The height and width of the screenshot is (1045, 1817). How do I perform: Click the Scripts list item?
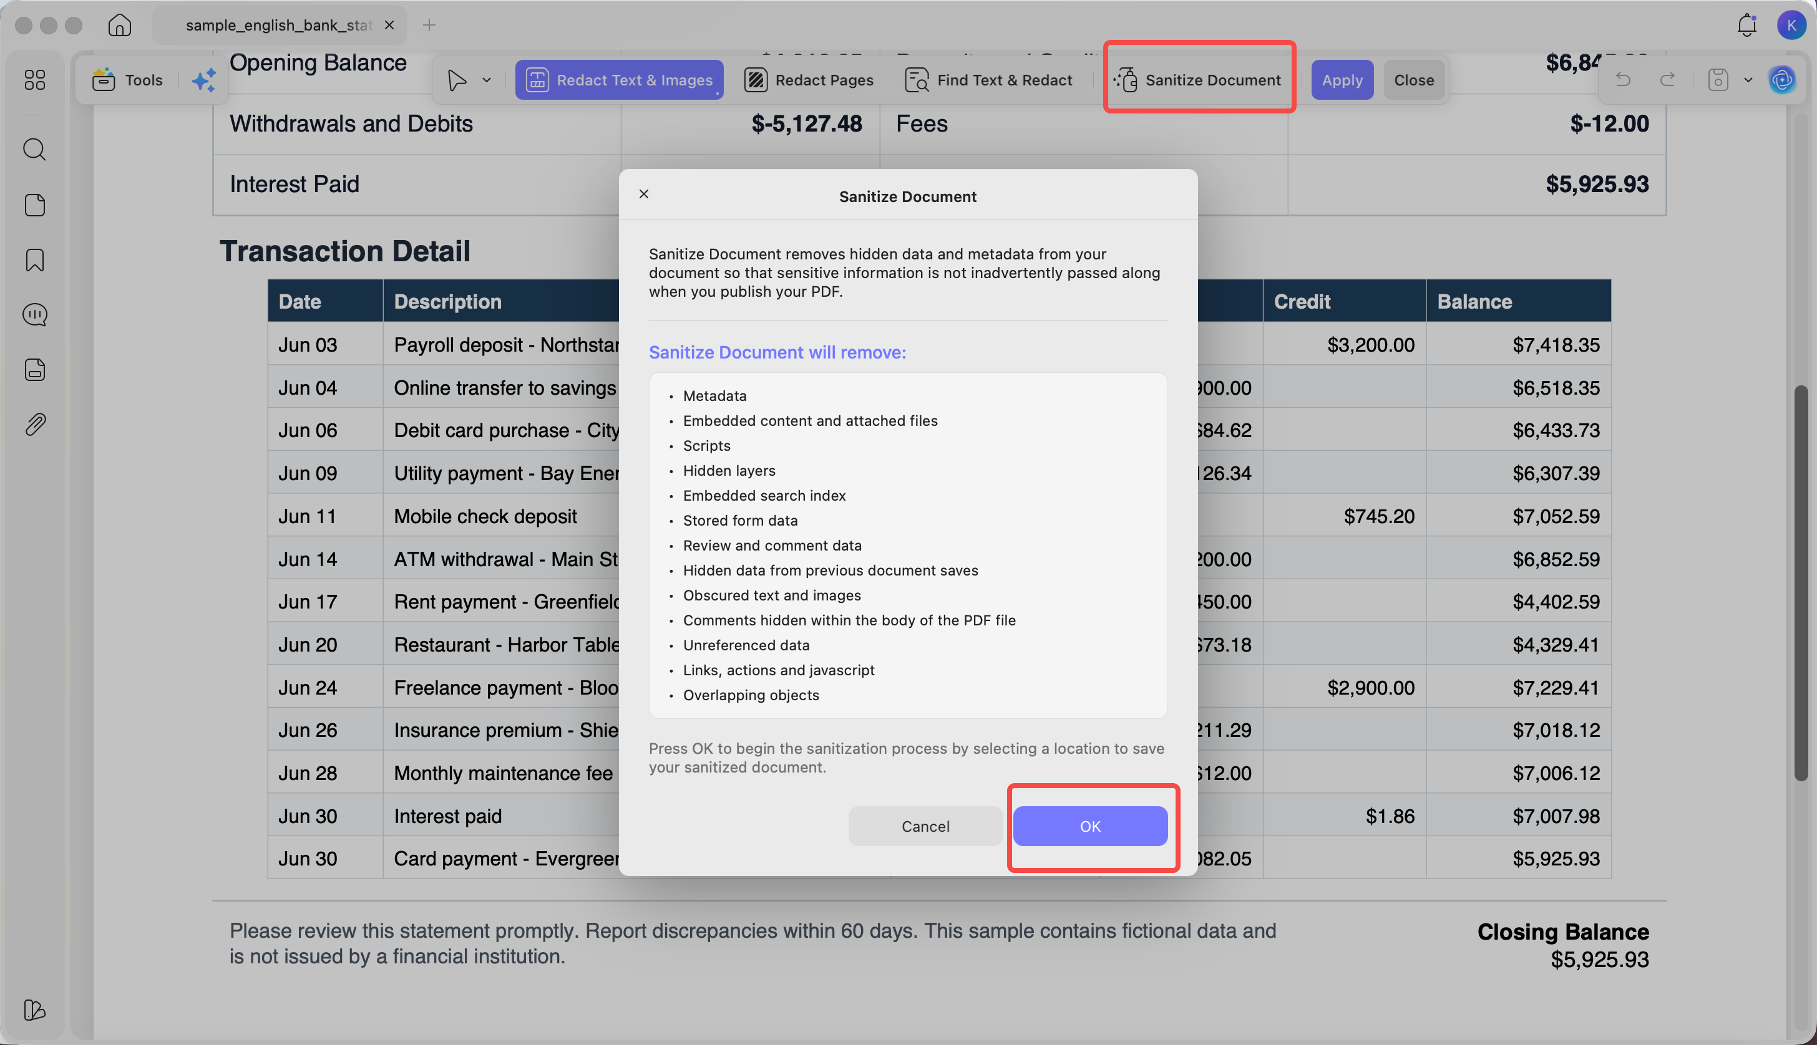pos(707,446)
